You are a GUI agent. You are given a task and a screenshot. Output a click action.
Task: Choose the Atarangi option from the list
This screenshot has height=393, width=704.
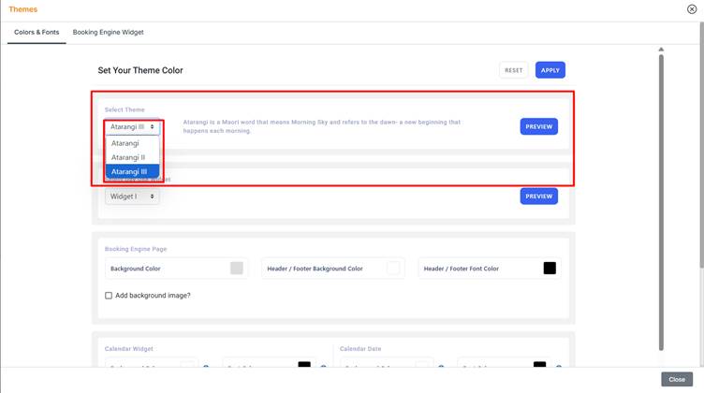(125, 143)
